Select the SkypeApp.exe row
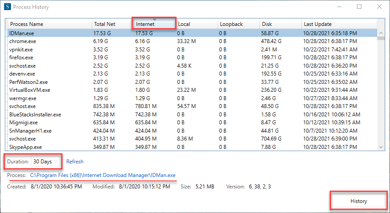Viewport: 390px width, 213px height. pyautogui.click(x=191, y=147)
